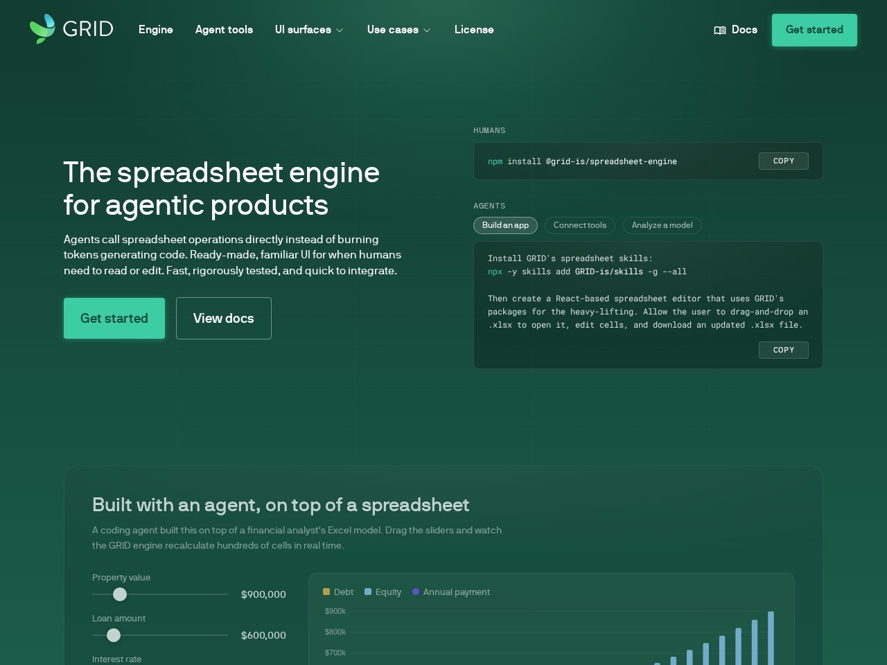Select the Build an app tab

(505, 225)
